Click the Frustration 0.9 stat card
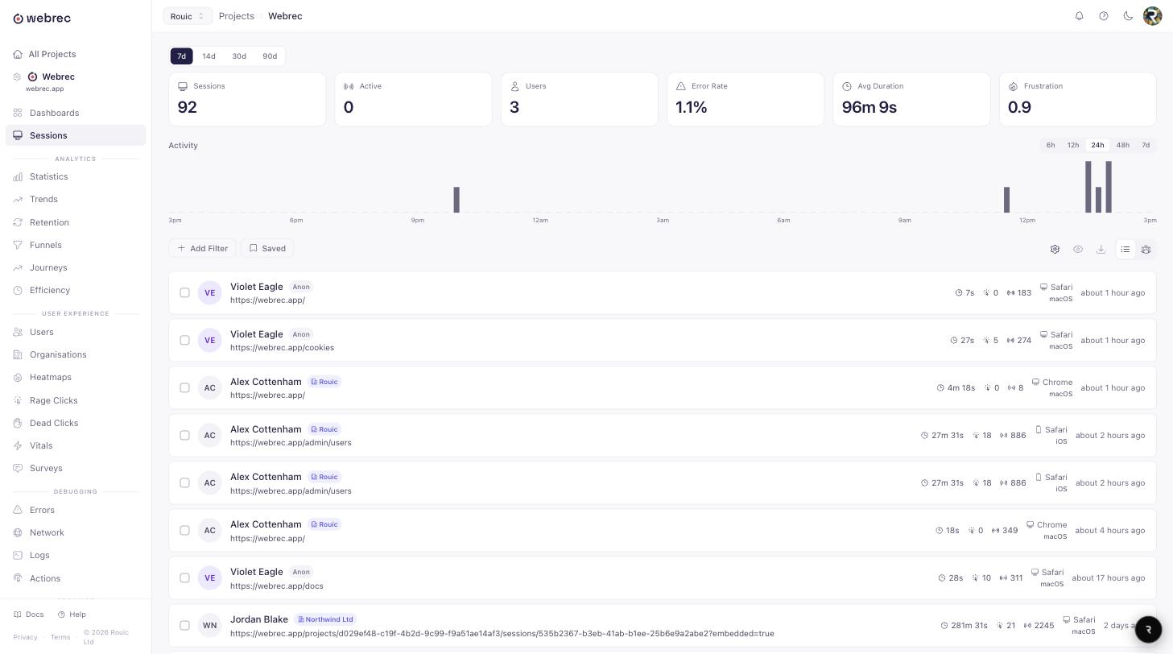The width and height of the screenshot is (1173, 654). pyautogui.click(x=1077, y=99)
